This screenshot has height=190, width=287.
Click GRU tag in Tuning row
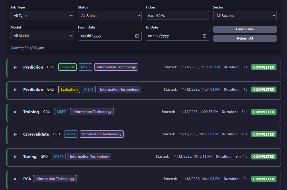point(44,156)
